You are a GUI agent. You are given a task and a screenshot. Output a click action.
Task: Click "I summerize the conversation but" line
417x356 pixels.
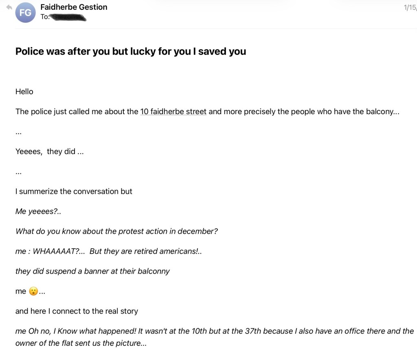74,191
